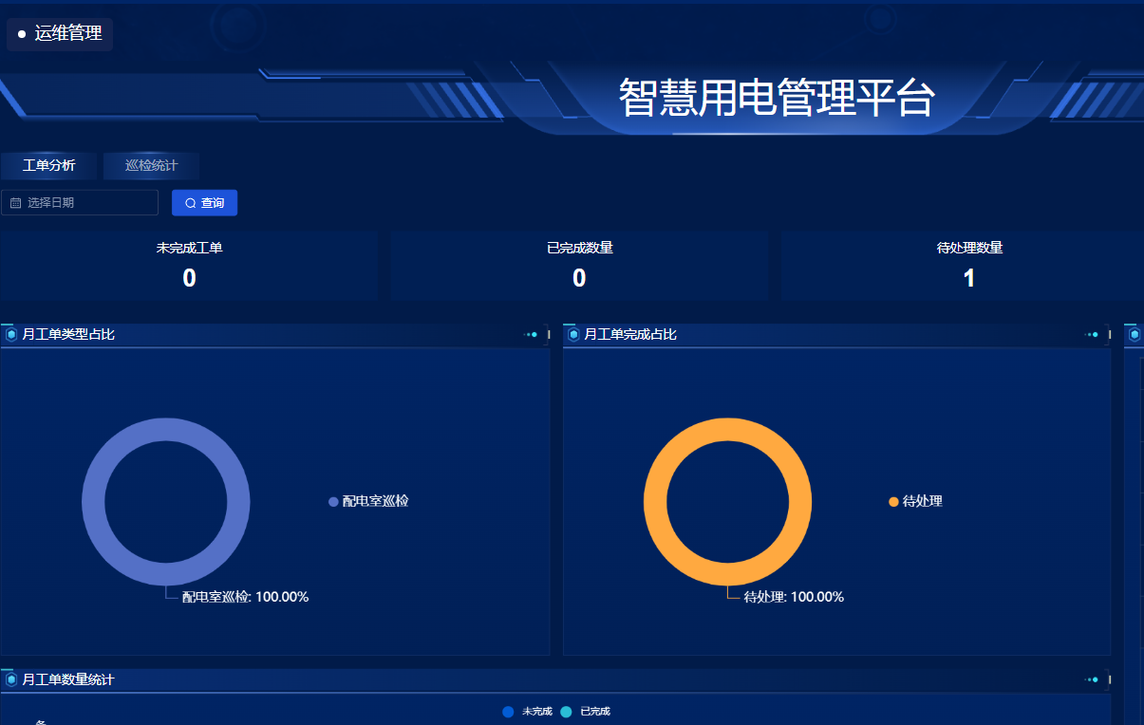Screen dimensions: 1144x725
Task: Click the hexagon icon beside 月工单数量统计
Action: (x=11, y=679)
